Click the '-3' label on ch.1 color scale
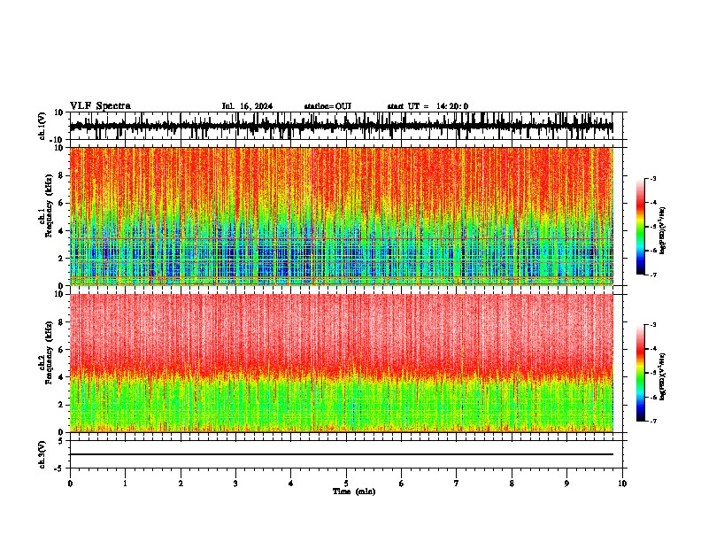 [x=653, y=178]
